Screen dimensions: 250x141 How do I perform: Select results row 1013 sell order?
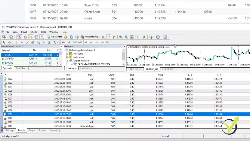coord(127,122)
